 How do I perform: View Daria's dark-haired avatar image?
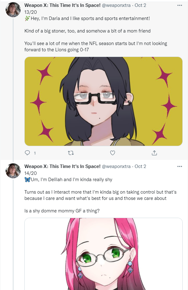(x=104, y=101)
